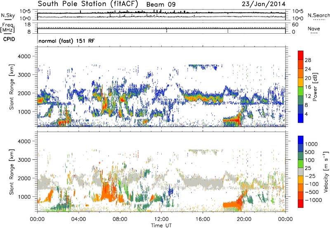Screen dimensions: 330x228
Task: Click '1000' on velocity panel range axis
Action: coord(24,197)
